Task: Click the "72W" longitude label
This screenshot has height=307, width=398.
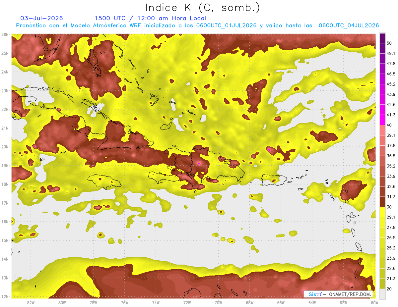Action: pos(187,302)
